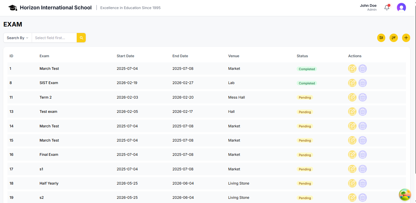This screenshot has width=416, height=203.
Task: Click the yellow search magnifier button
Action: click(81, 38)
